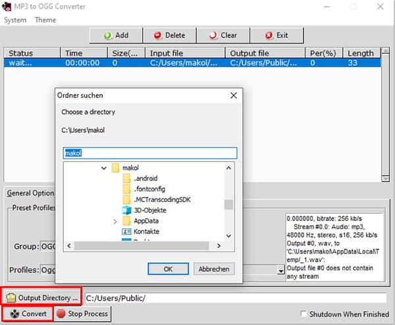
Task: Open the System menu
Action: 15,20
